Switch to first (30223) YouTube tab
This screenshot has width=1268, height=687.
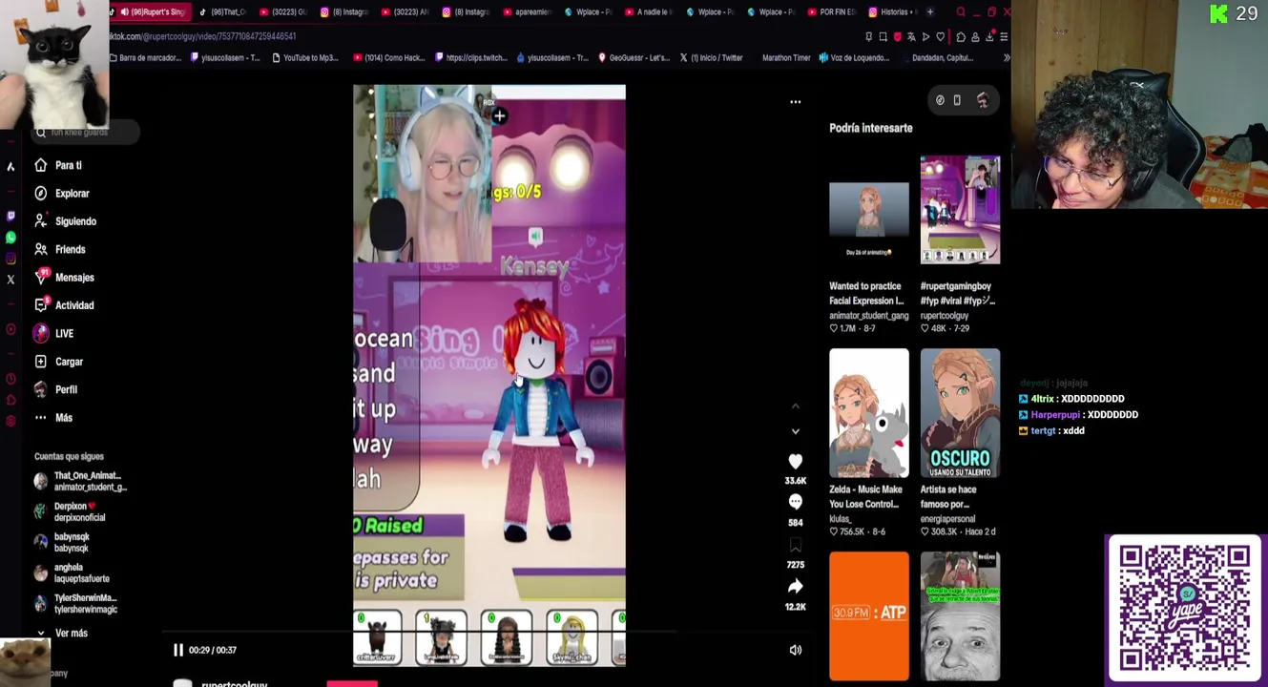click(x=283, y=12)
